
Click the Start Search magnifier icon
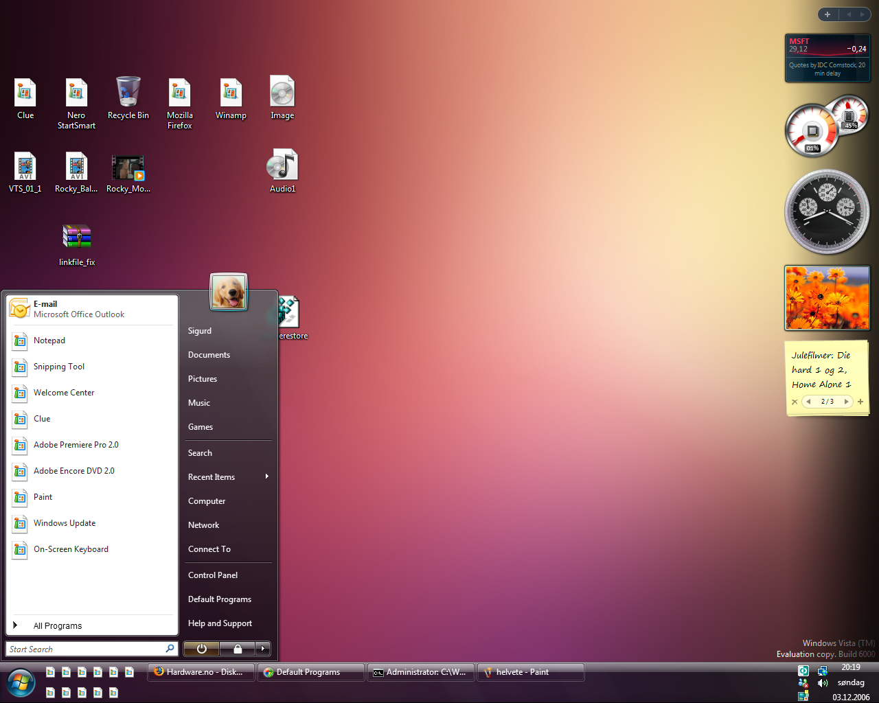(170, 649)
